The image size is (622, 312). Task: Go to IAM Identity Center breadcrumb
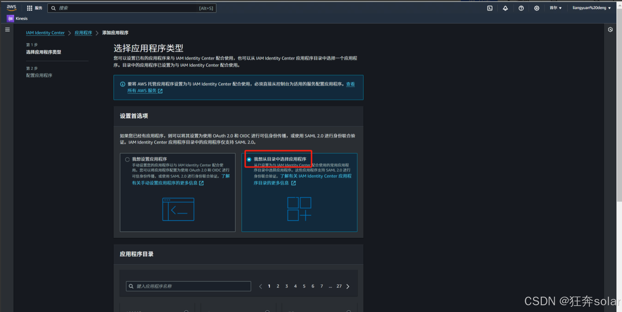(x=45, y=33)
